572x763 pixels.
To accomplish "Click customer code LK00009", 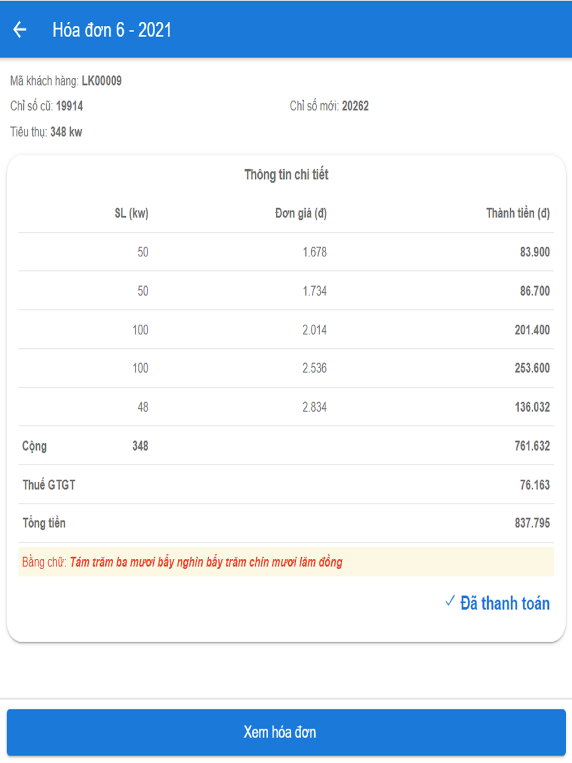I will coord(101,81).
